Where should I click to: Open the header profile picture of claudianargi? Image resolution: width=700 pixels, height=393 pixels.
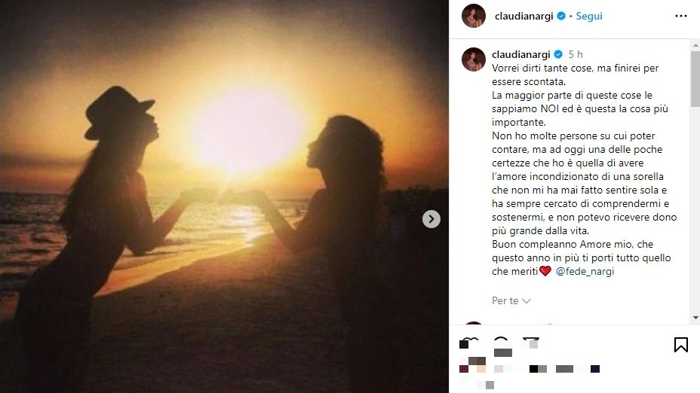pos(473,16)
